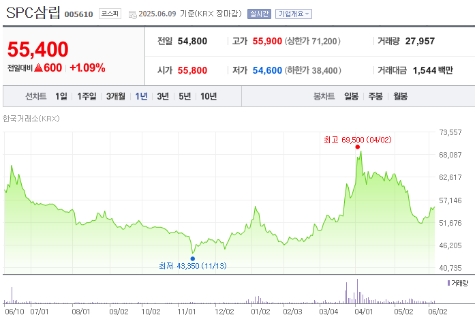This screenshot has width=475, height=330.
Task: Click the 최저 43,350 (11/13) label
Action: pos(193,266)
